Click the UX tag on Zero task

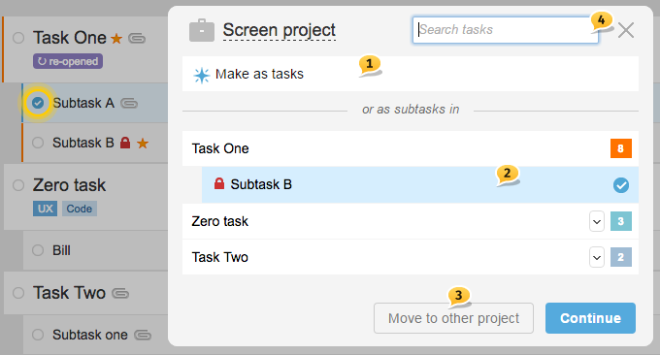(45, 209)
